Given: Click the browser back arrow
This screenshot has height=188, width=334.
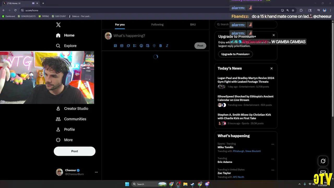Looking at the screenshot, I should tap(3, 10).
